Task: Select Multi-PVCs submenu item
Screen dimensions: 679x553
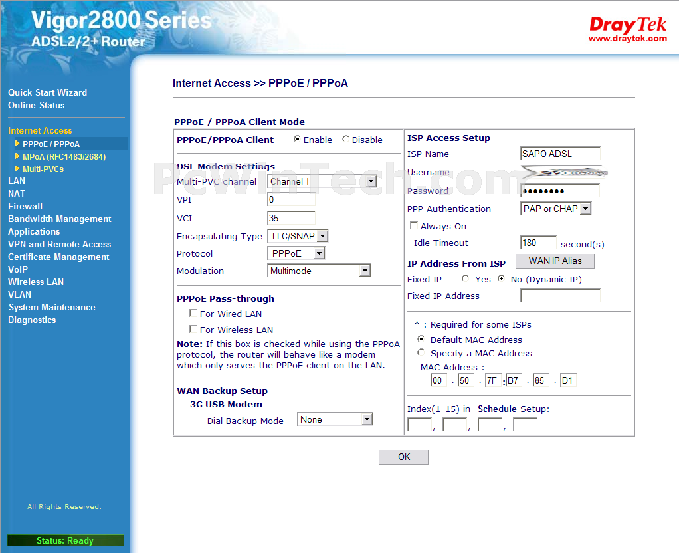Action: click(43, 169)
